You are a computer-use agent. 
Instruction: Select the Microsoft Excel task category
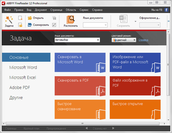pyautogui.click(x=23, y=78)
